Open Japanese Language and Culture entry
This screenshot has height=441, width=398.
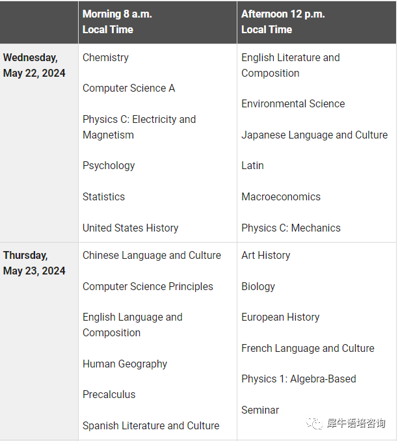coord(315,135)
